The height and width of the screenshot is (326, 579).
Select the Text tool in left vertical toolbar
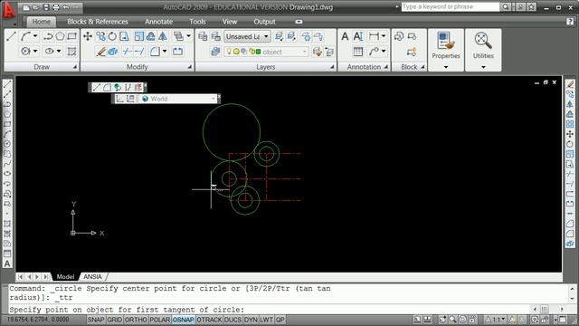(x=7, y=264)
